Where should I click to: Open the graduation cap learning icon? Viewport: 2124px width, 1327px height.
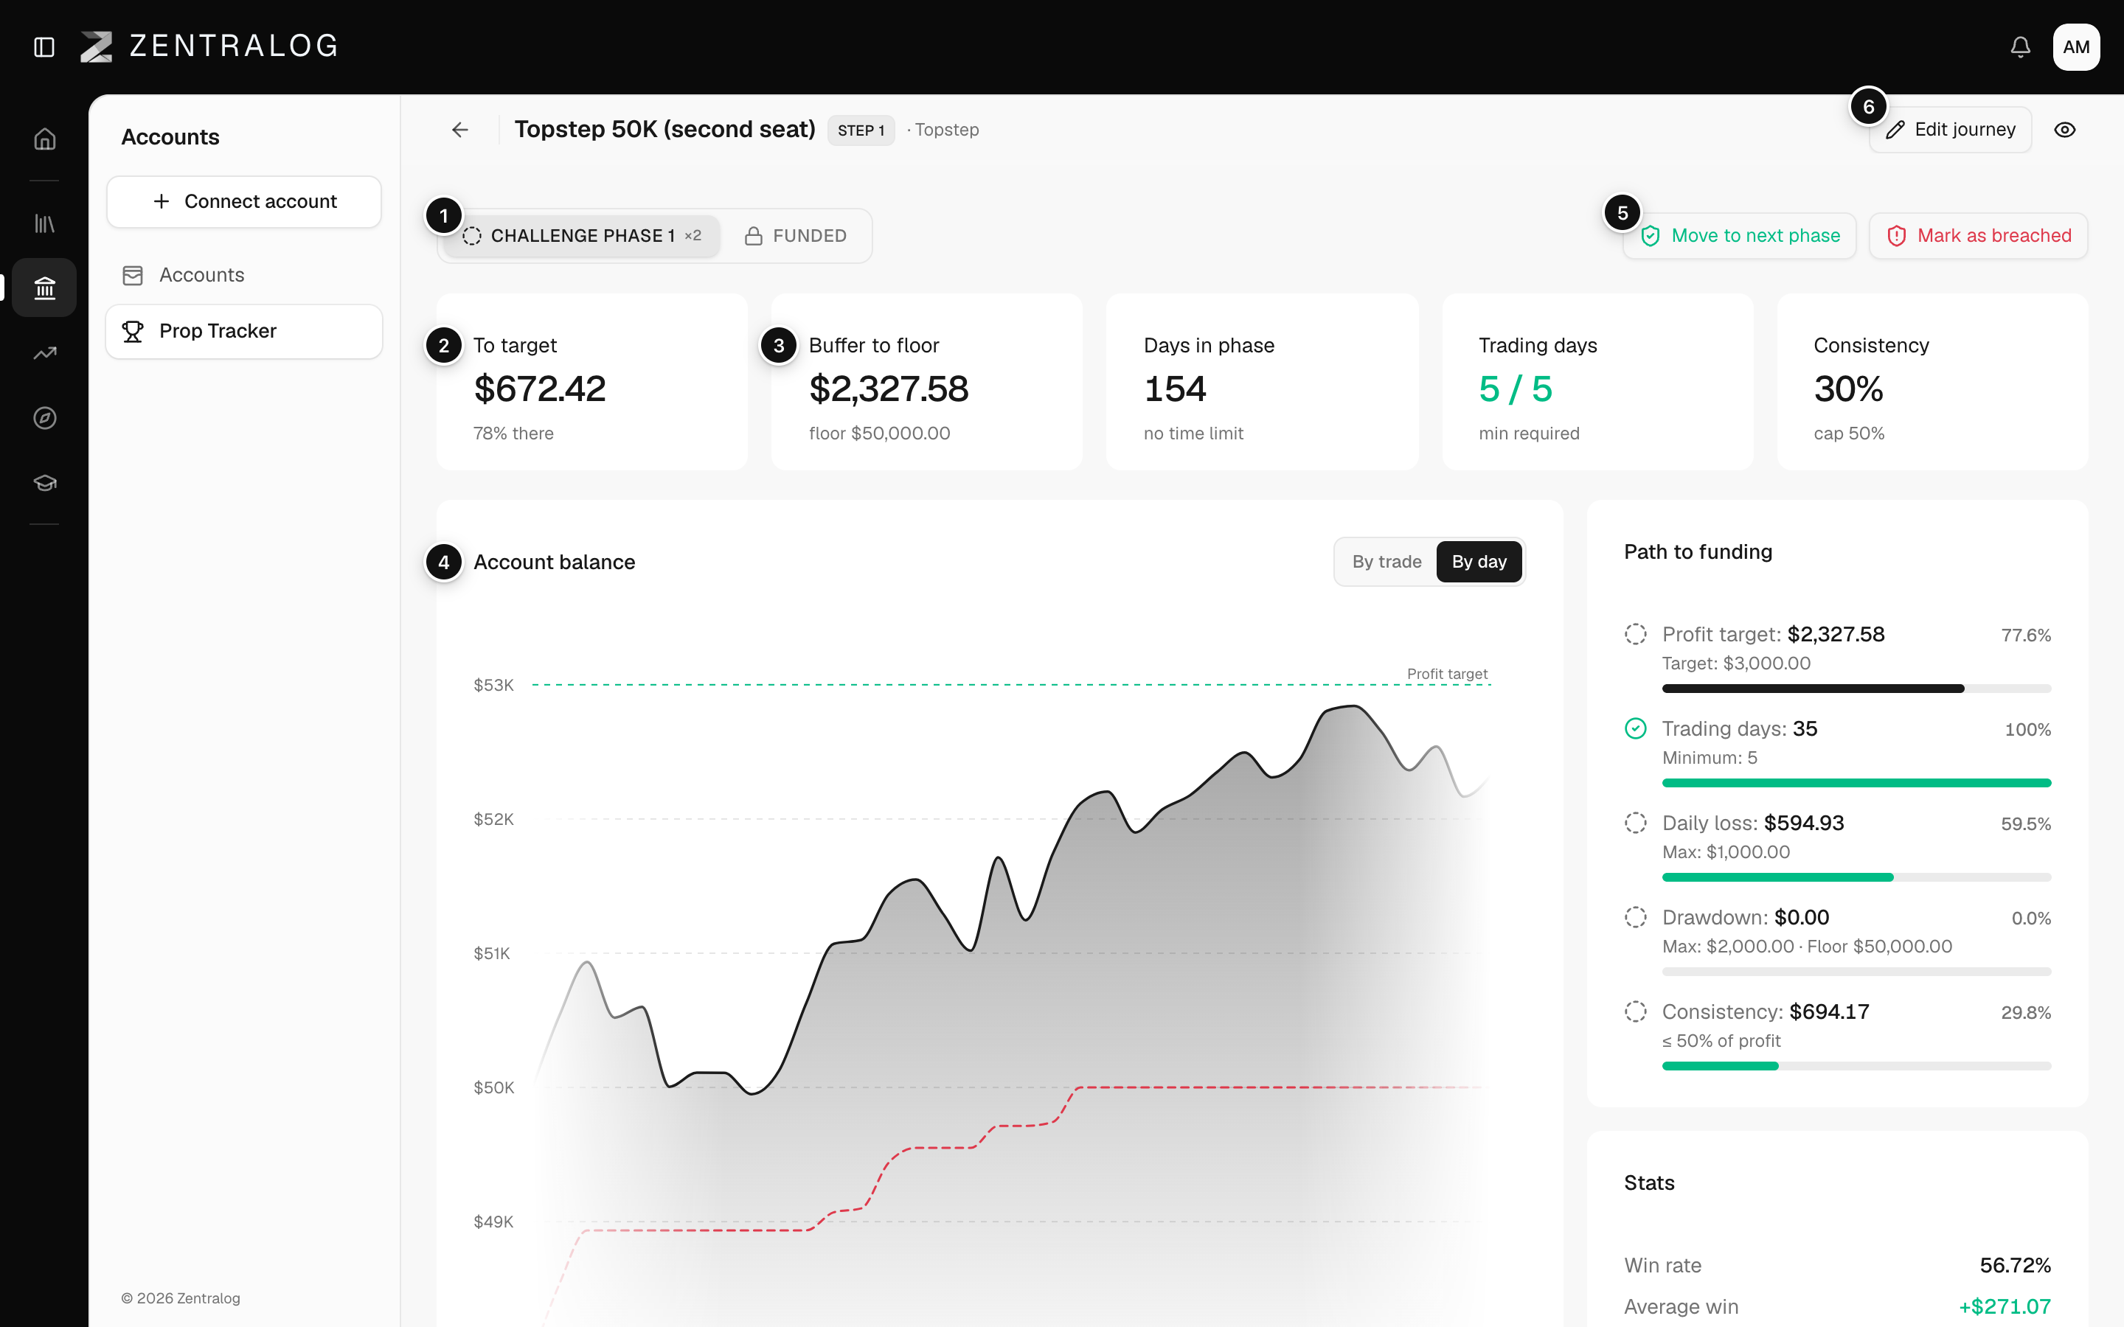coord(45,483)
